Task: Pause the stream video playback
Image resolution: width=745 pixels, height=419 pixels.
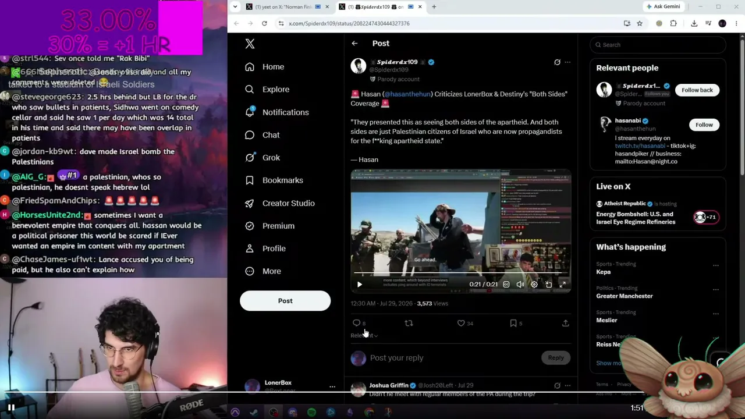Action: (11, 407)
